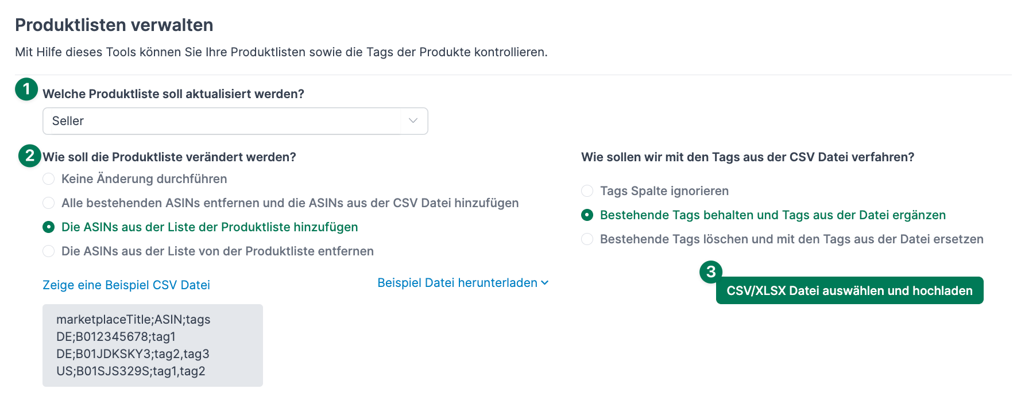Enable 'Tags Spalte ignorieren' option

[587, 191]
